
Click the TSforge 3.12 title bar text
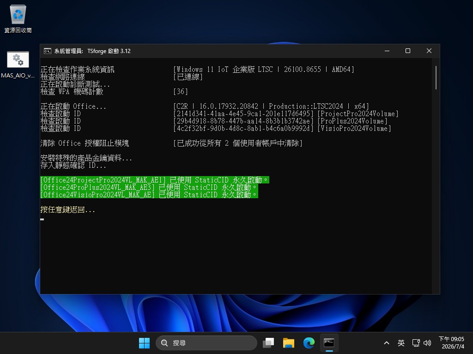[x=109, y=51]
